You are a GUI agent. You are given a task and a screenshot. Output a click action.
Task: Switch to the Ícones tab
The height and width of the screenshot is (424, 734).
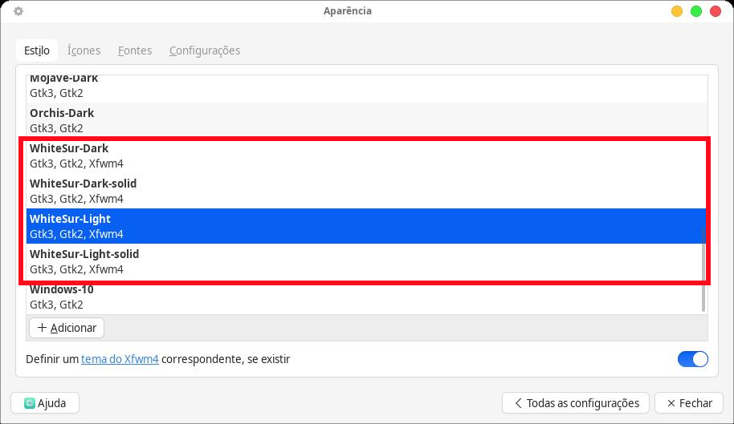[84, 50]
